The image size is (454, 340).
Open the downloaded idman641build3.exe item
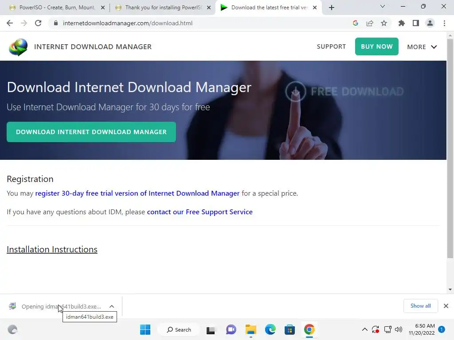tap(61, 306)
